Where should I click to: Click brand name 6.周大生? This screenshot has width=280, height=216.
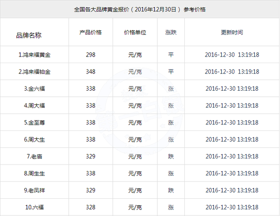coord(35,139)
